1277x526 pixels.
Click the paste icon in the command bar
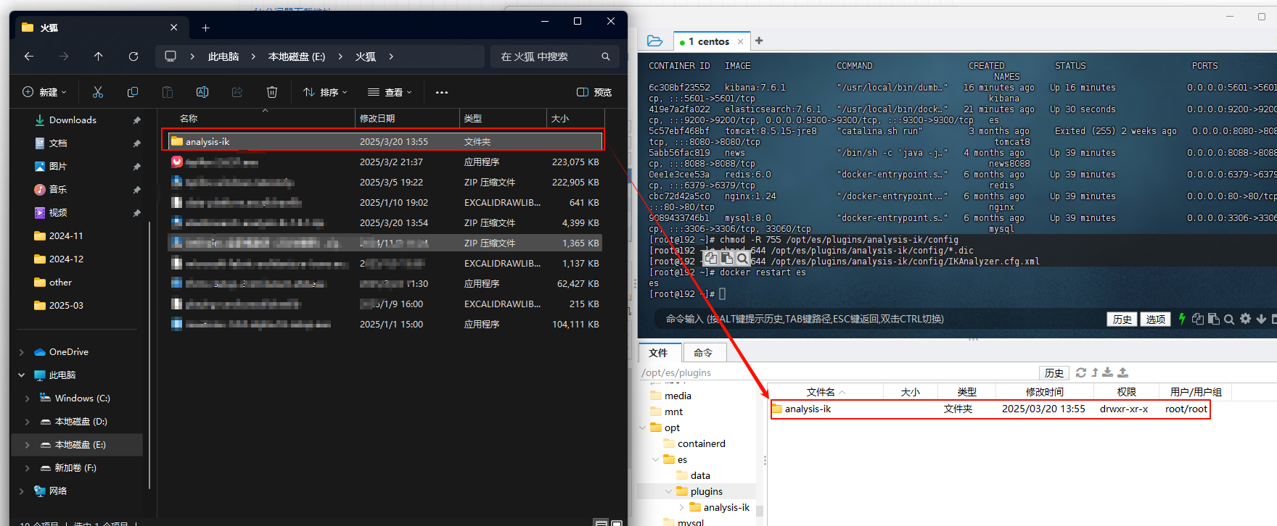1213,319
